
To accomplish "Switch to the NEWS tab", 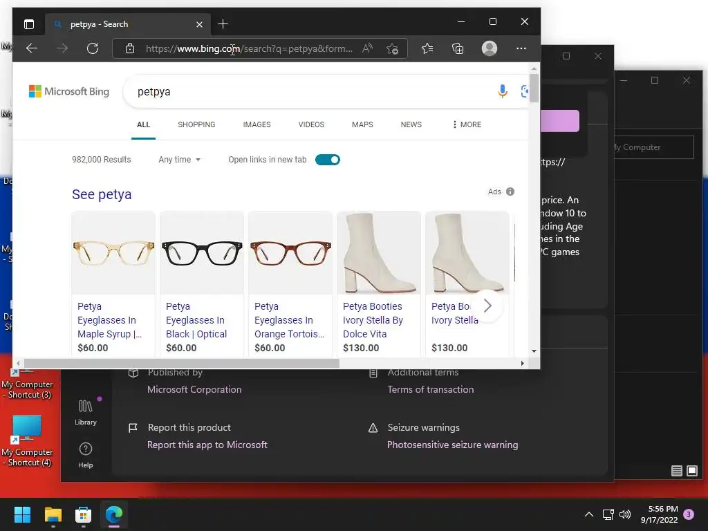I will [x=411, y=124].
